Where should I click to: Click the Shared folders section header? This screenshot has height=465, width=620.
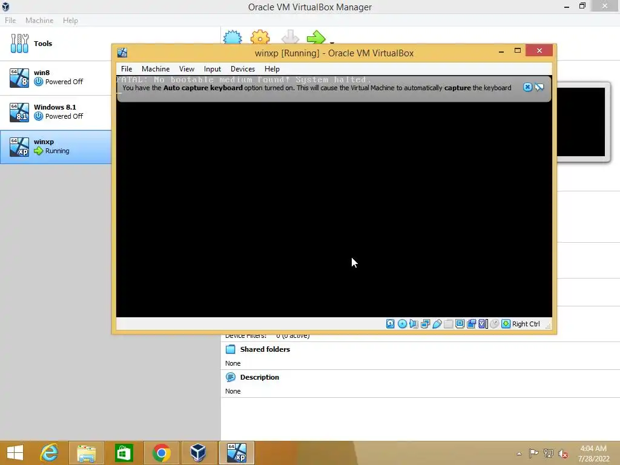(265, 349)
